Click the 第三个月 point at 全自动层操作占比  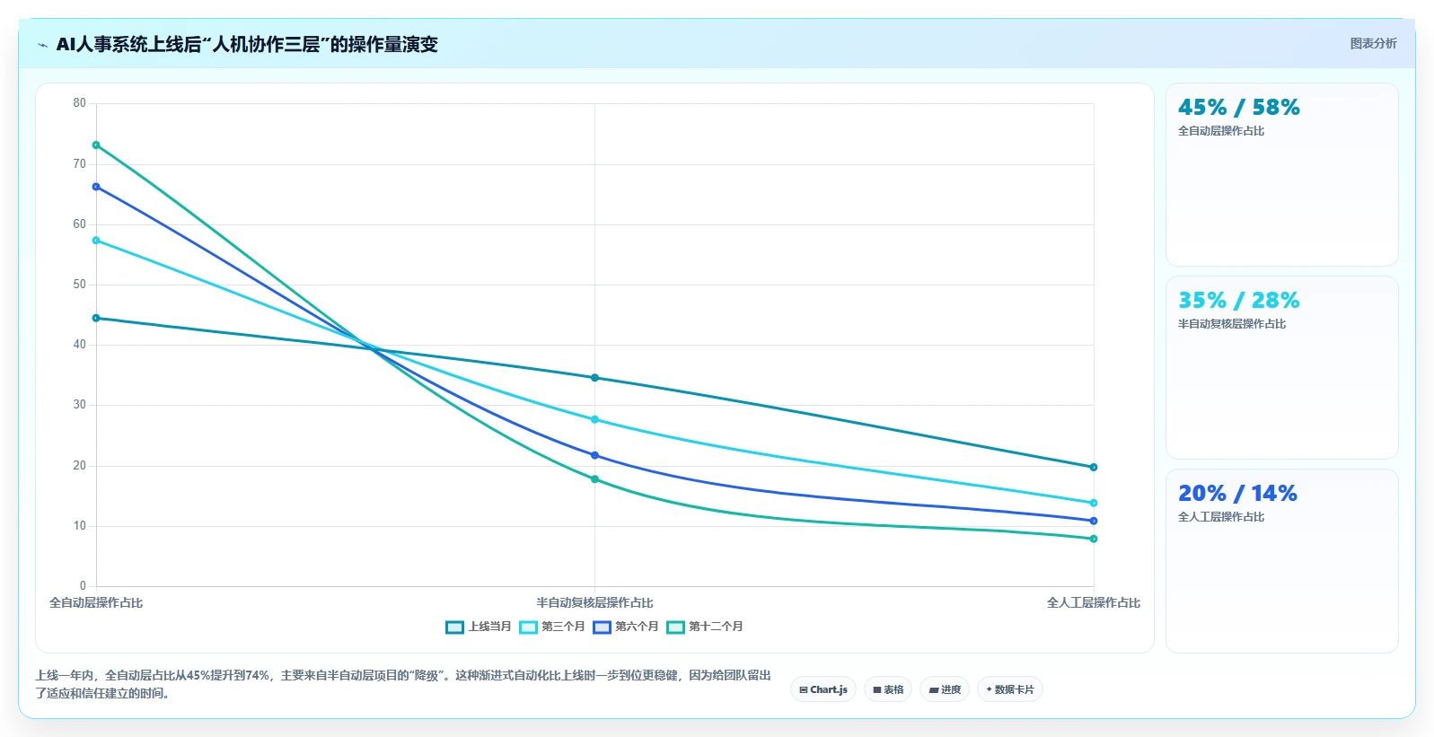[x=96, y=241]
